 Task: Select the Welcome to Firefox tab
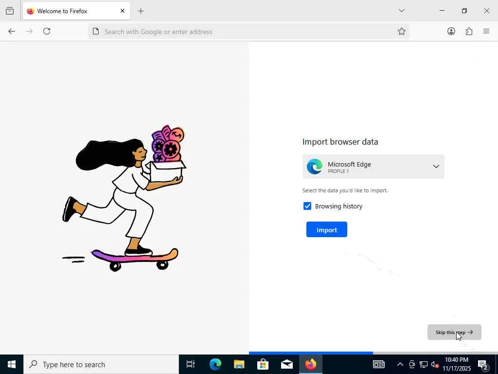point(76,11)
